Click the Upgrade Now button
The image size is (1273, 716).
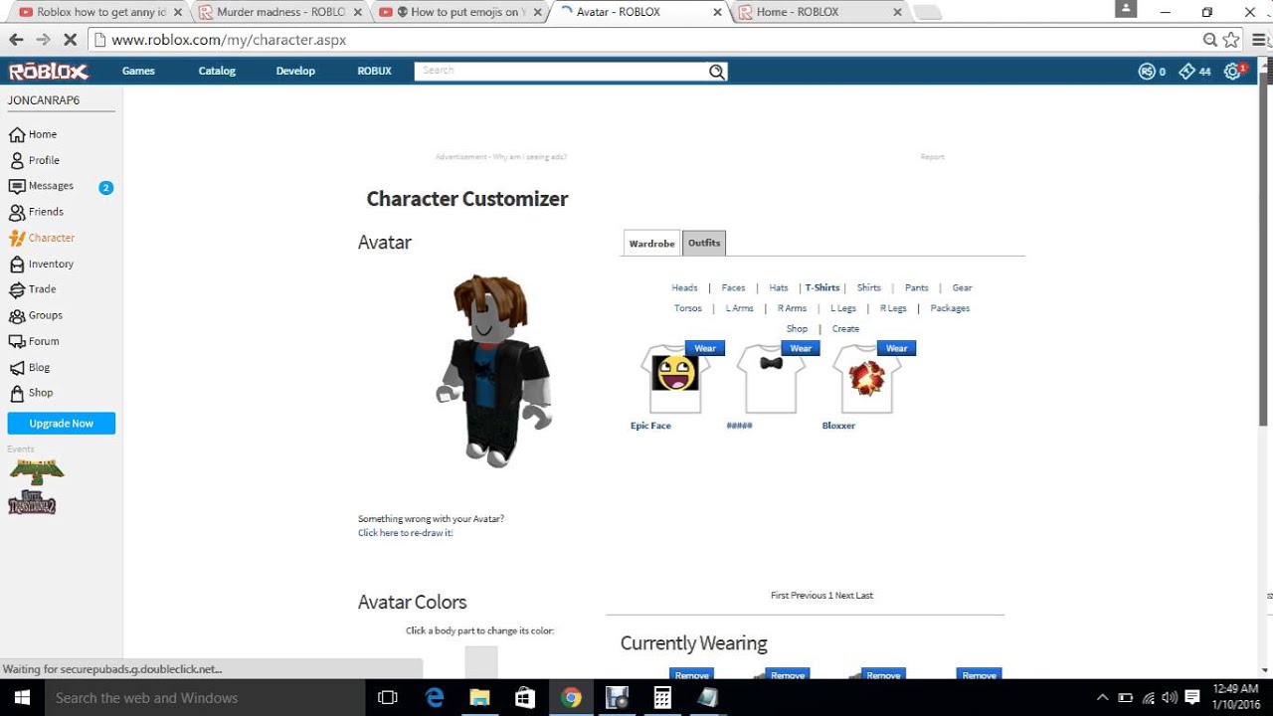coord(62,423)
